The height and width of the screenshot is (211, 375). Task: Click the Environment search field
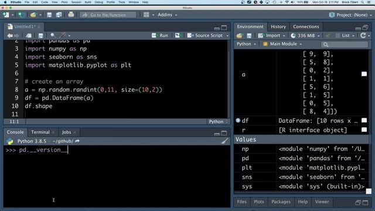pos(345,45)
